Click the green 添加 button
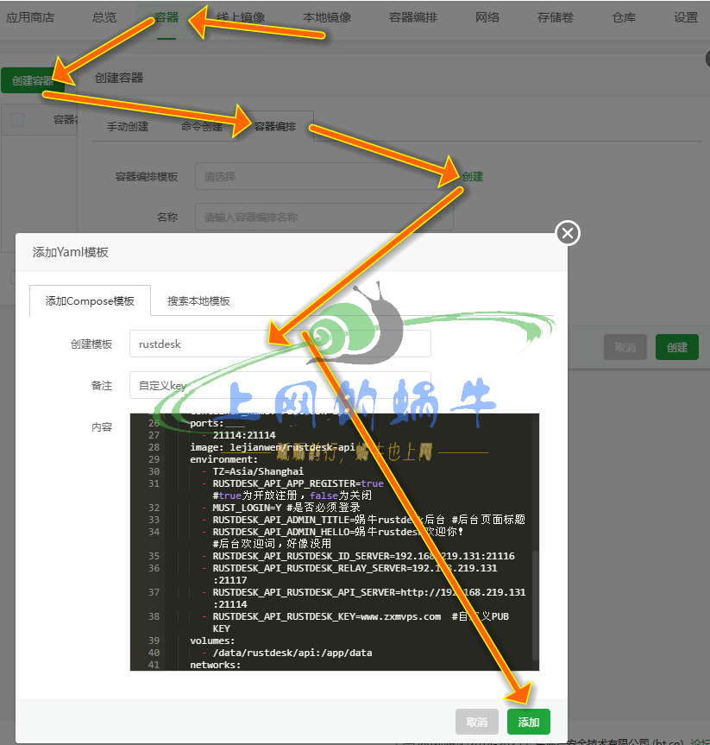The height and width of the screenshot is (745, 710). (529, 722)
